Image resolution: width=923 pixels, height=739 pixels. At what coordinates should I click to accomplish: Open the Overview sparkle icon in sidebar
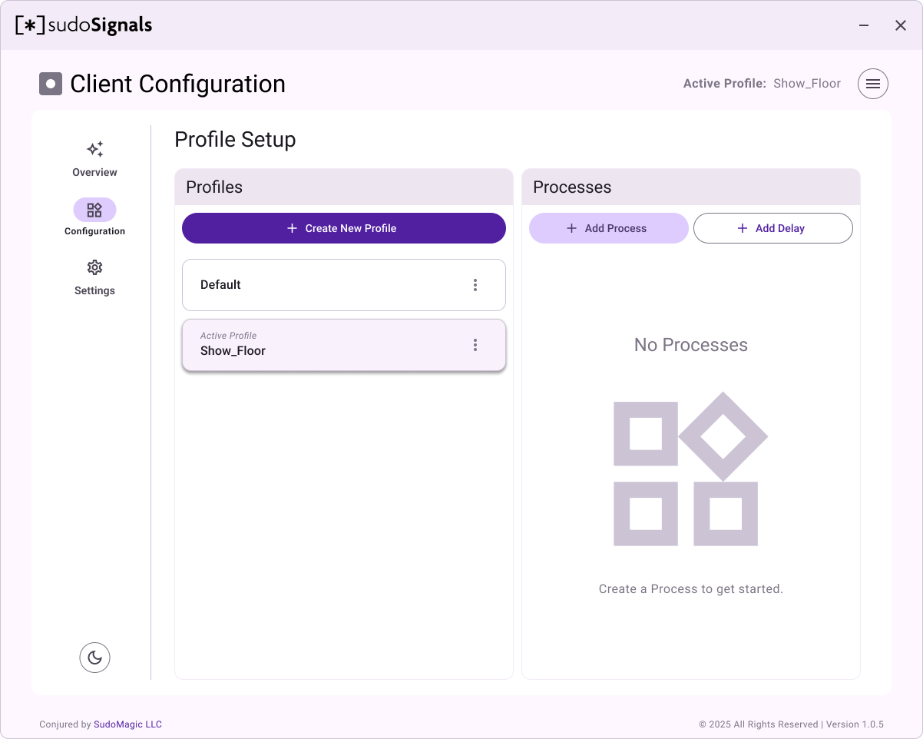(x=94, y=149)
